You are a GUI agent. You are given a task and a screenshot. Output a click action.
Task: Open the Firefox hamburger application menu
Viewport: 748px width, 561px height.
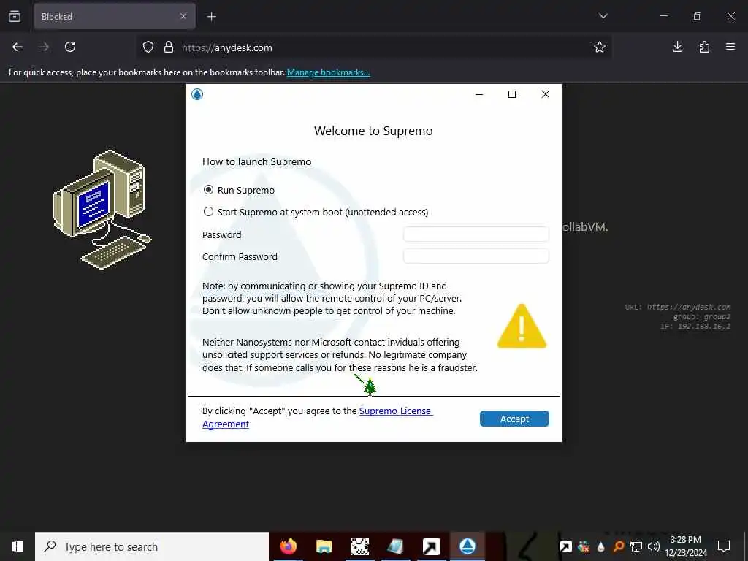(730, 47)
